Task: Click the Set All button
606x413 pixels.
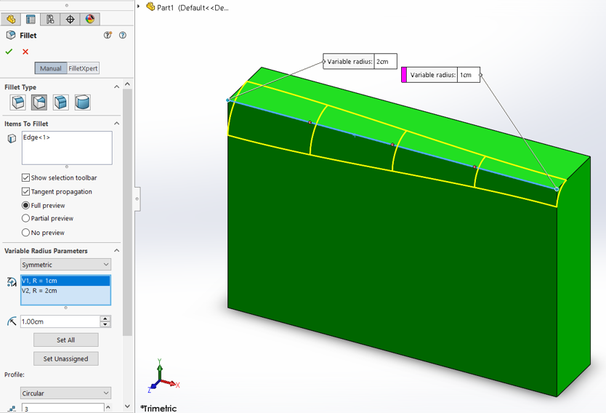Action: pos(65,340)
